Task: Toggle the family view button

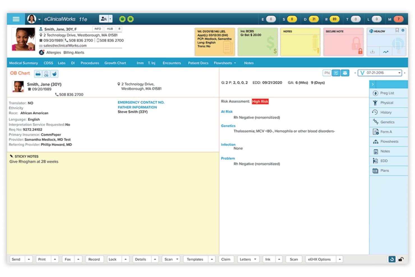Action: coord(345,73)
